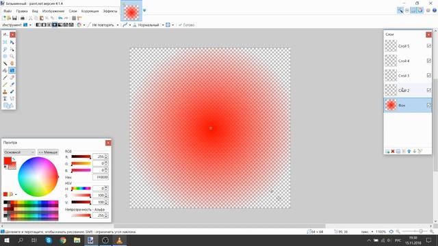Select the Слой 3 layer row
Screen dimensions: 438x246
(408, 75)
